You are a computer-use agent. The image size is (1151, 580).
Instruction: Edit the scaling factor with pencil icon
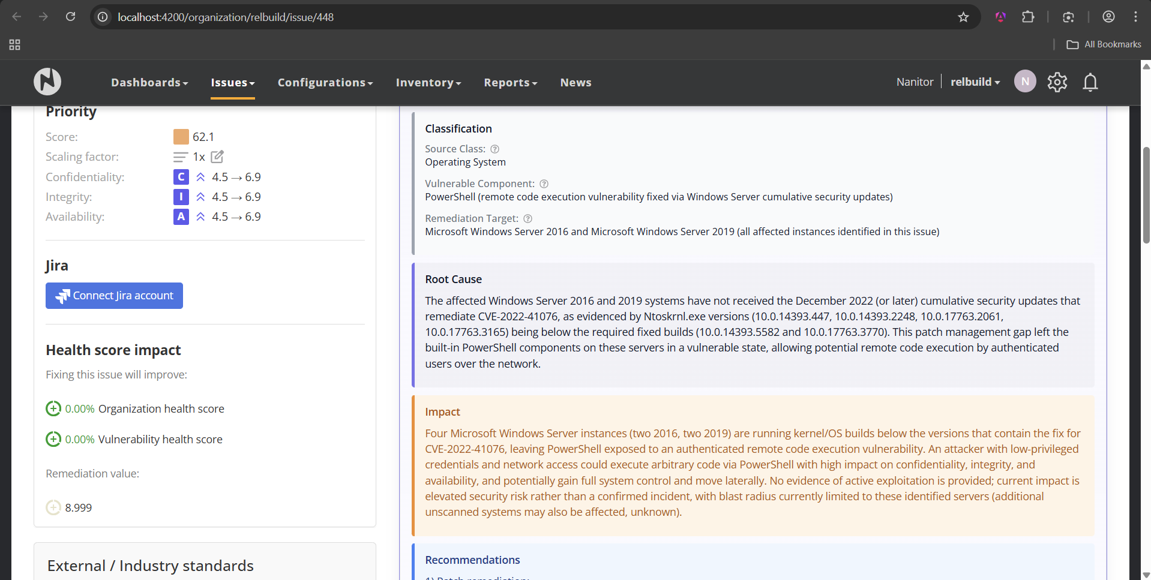coord(217,157)
